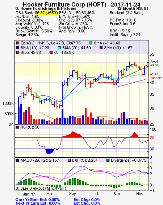Click the May date axis label
Screen dimensions: 163x205
pos(72,194)
